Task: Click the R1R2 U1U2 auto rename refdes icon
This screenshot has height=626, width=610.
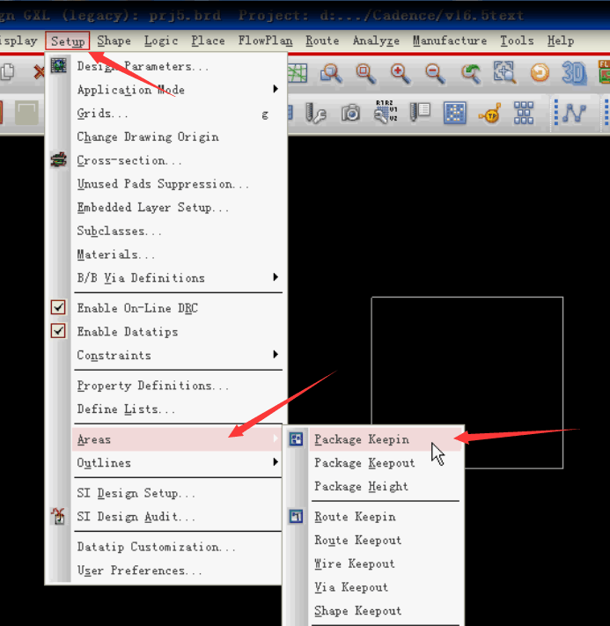Action: click(x=386, y=112)
